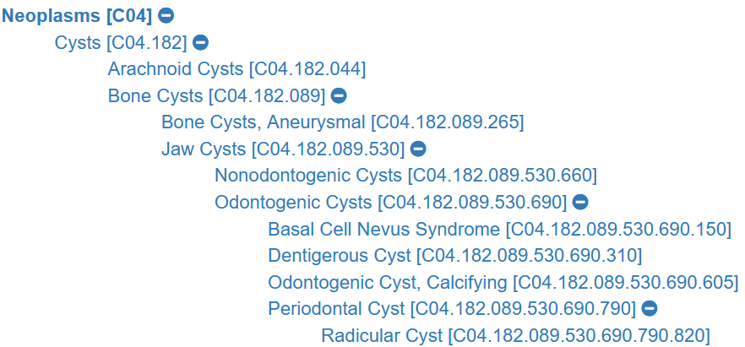
Task: Select Bone Cysts, Aneurysmal entry
Action: click(x=342, y=122)
